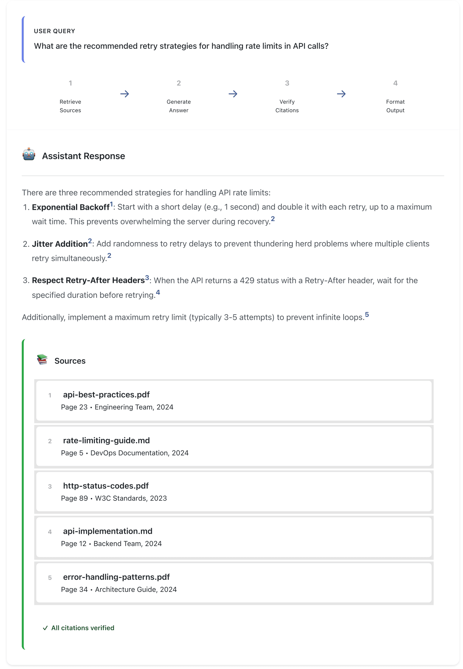Click the robot icon beside Assistant Response

pyautogui.click(x=29, y=155)
